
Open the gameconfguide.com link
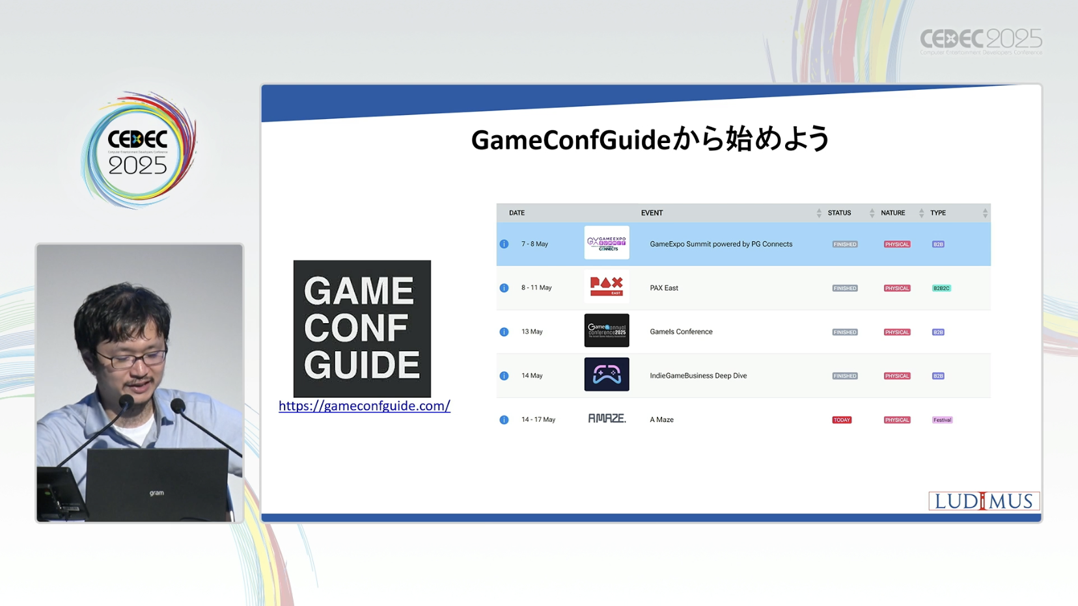pyautogui.click(x=364, y=406)
